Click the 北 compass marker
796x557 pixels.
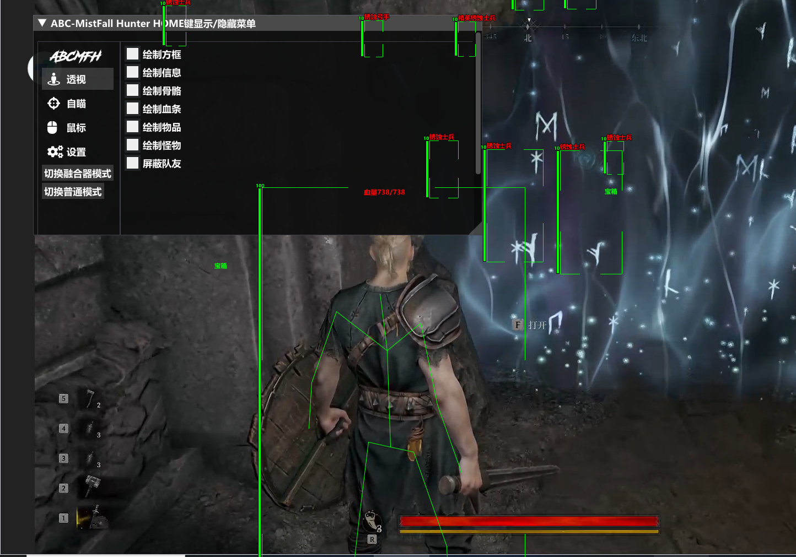528,38
